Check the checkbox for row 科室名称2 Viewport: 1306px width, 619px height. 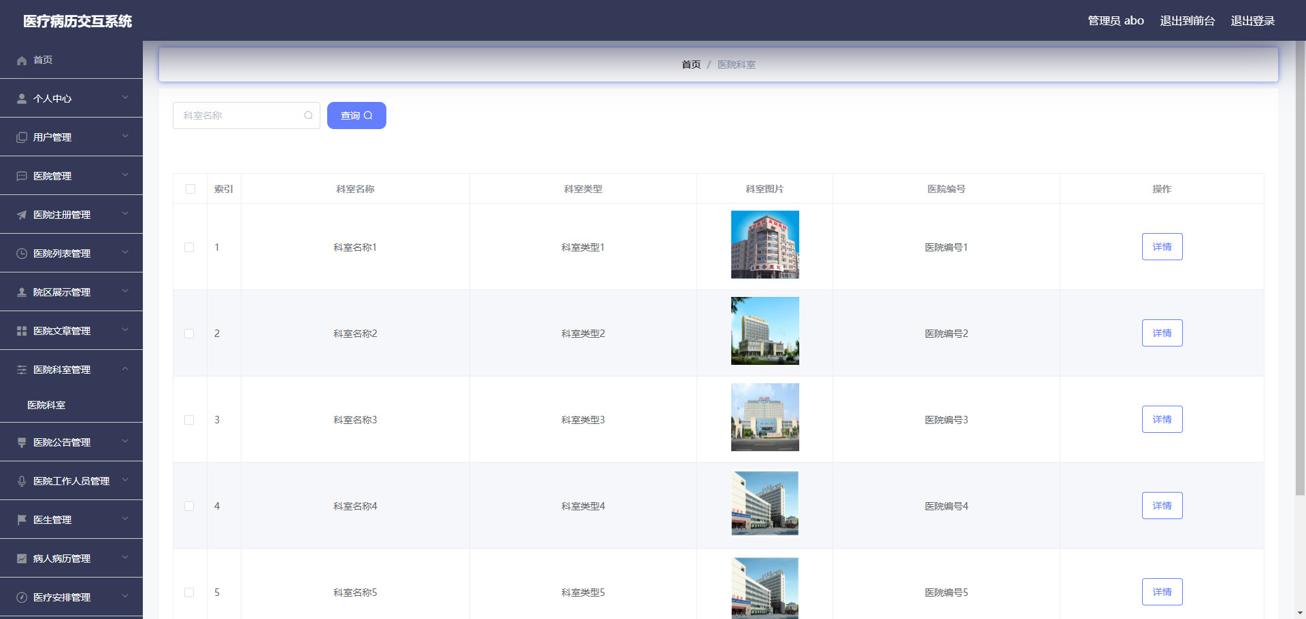[x=189, y=334]
